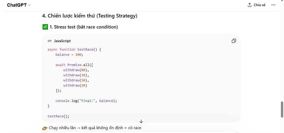Click the JavaScript language label
The width and height of the screenshot is (284, 133).
[x=62, y=41]
